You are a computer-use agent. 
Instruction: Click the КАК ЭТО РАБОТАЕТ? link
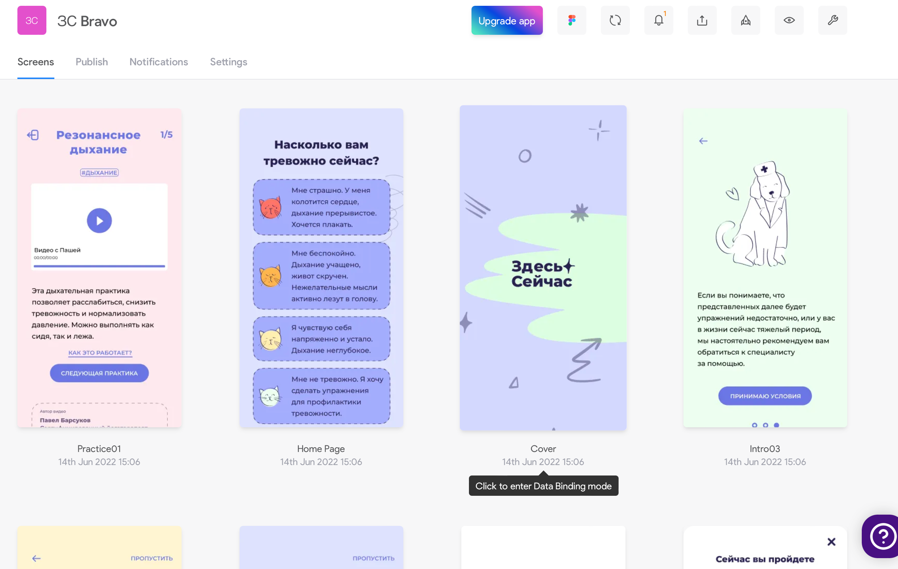100,353
